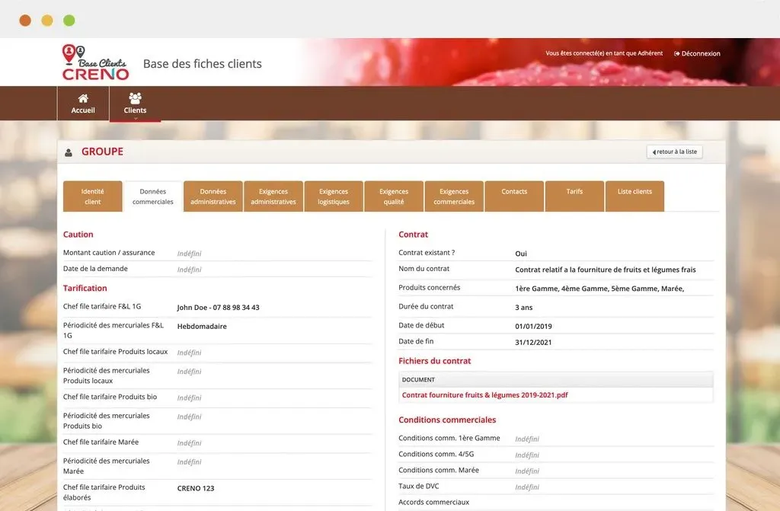Image resolution: width=780 pixels, height=511 pixels.
Task: Click the person icon beside GROUPE
Action: (69, 152)
